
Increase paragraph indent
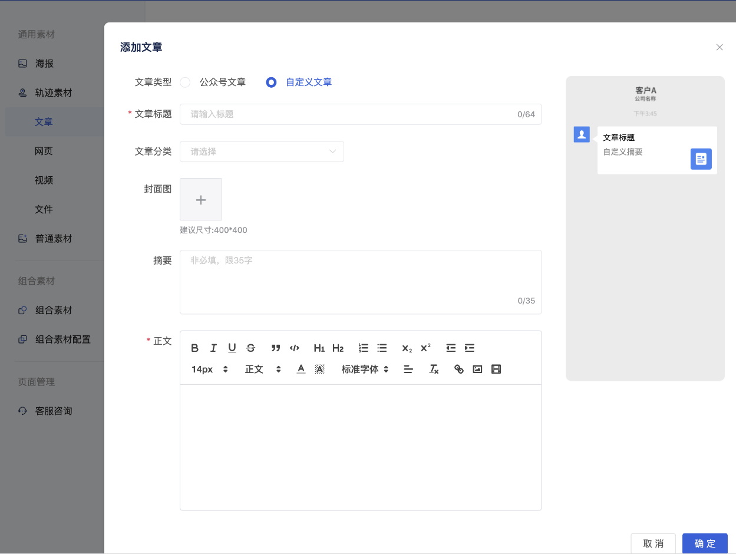click(470, 348)
